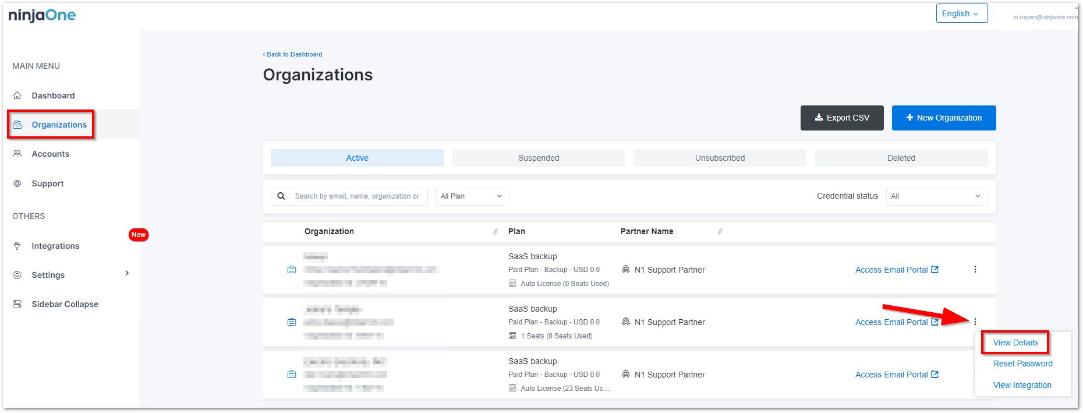Click license icon beside 1 Seats (0 Seats Used)

[512, 336]
